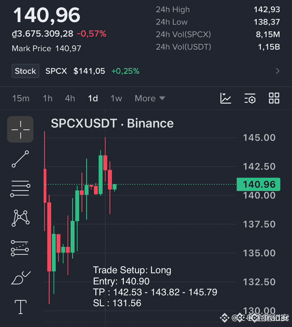This screenshot has width=292, height=327.
Task: Open the chart indicators icon
Action: point(225,98)
